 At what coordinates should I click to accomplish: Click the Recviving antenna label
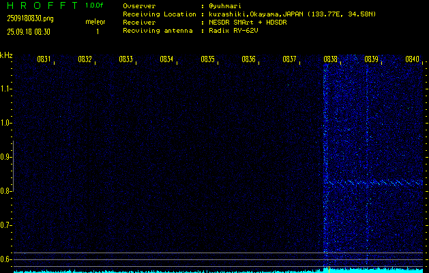(x=158, y=31)
